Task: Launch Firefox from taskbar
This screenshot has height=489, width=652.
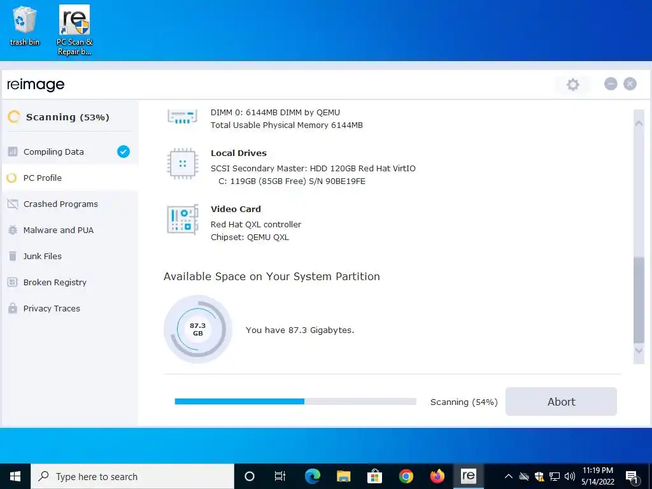Action: (437, 476)
